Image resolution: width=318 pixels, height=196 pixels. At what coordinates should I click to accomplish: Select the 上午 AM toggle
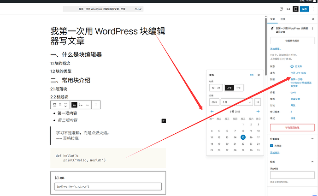pyautogui.click(x=229, y=88)
